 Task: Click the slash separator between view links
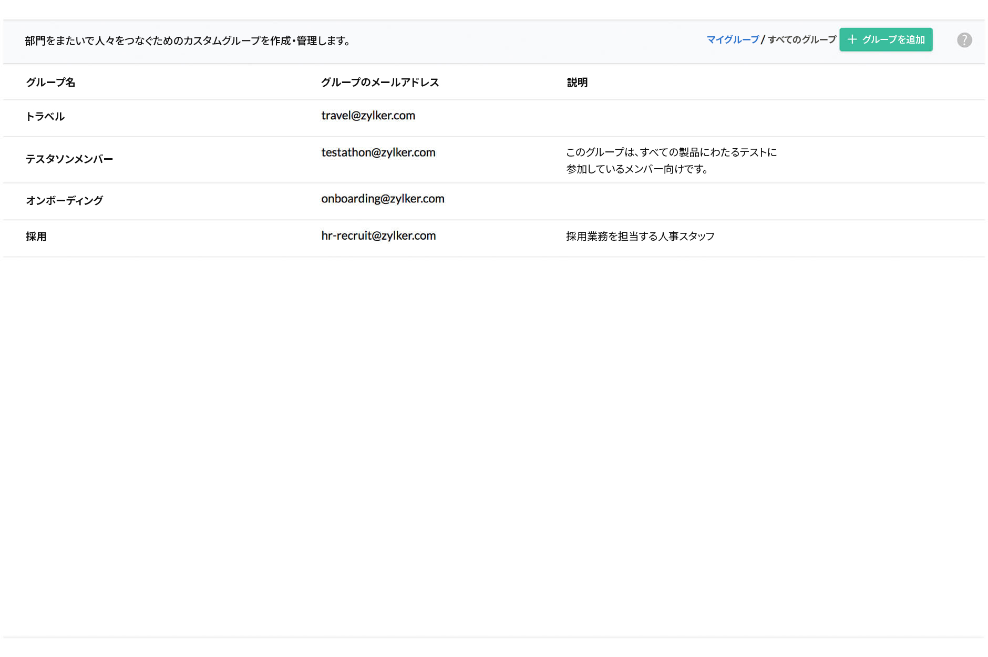[764, 39]
